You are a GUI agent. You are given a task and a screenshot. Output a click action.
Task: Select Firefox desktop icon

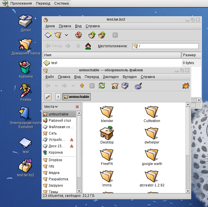[26, 92]
